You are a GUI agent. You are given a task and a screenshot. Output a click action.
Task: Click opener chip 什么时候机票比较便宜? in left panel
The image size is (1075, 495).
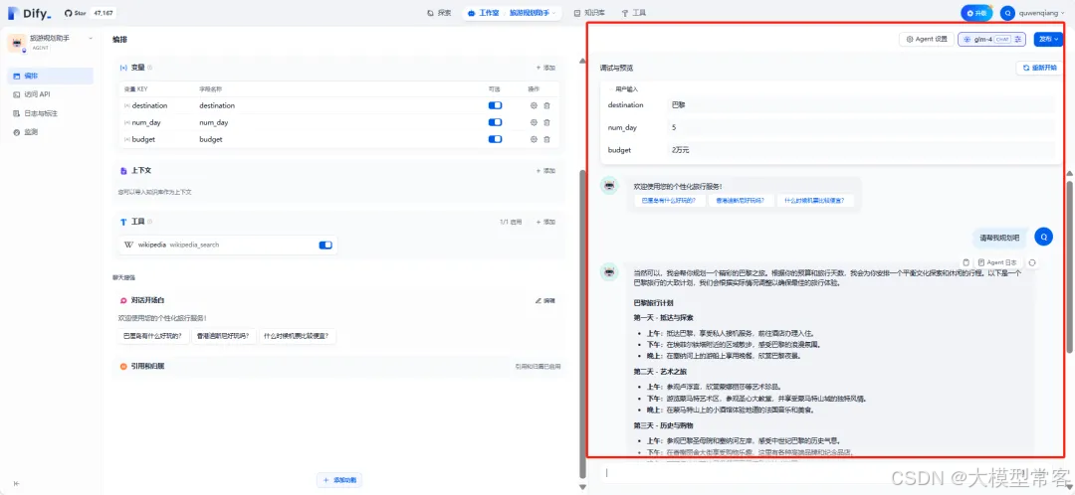[x=298, y=336]
